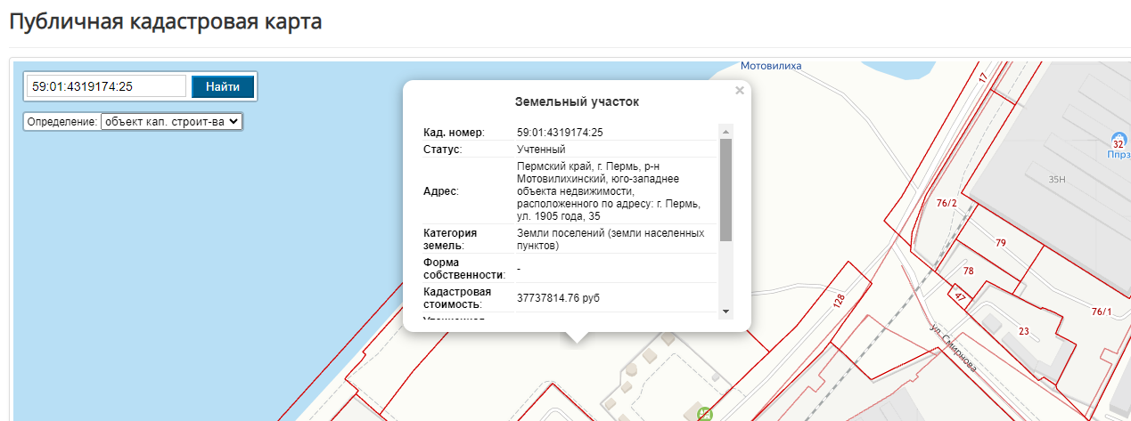
Task: Open the Определение object type dropdown
Action: [x=171, y=121]
